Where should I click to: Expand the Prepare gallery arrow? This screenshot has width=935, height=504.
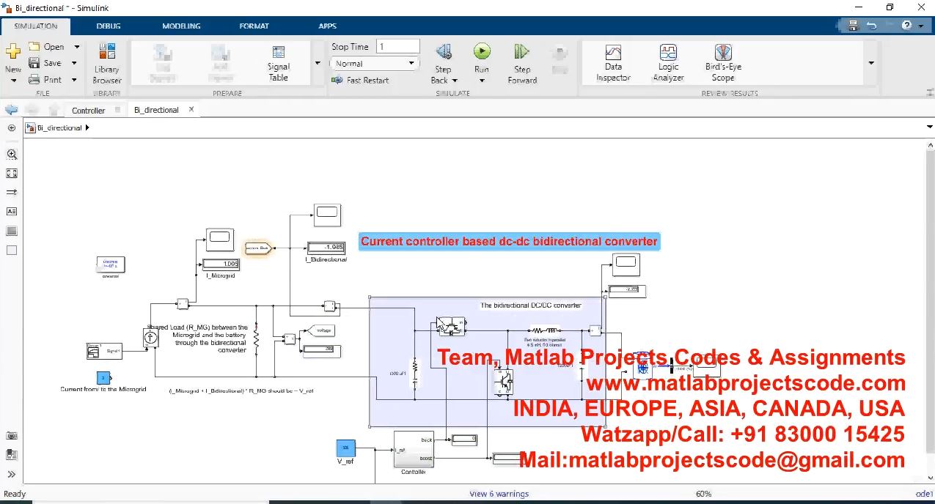tap(318, 63)
